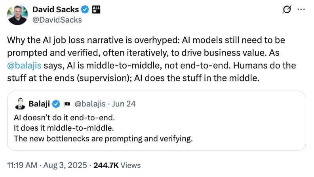Click Balaji's small avatar in quoted tweet
314x177 pixels.
(x=20, y=104)
